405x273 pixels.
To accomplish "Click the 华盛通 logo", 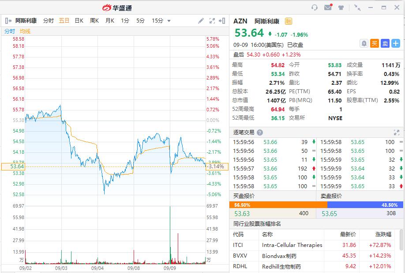I will 117,8.
